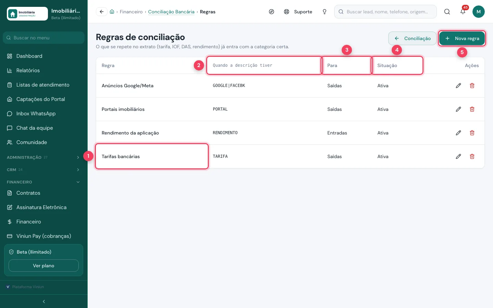Open the Conciliação Bancária breadcrumb link
The height and width of the screenshot is (308, 493).
[171, 12]
